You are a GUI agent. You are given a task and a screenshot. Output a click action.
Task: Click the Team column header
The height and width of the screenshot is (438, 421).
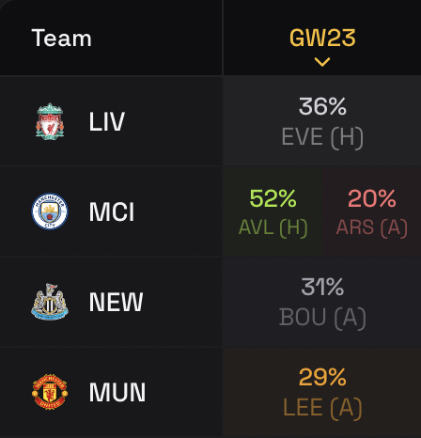pos(61,38)
